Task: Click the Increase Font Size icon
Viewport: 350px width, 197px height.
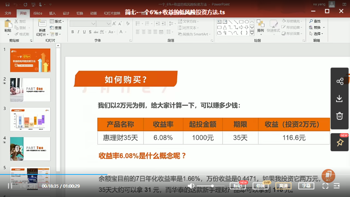Action: (x=114, y=24)
